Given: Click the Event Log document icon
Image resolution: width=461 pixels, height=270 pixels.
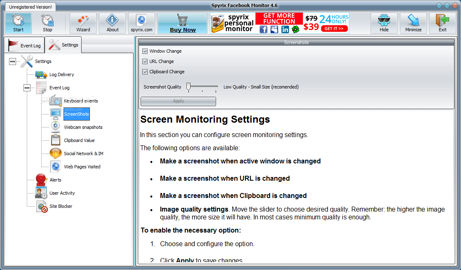Looking at the screenshot, I should (x=41, y=87).
